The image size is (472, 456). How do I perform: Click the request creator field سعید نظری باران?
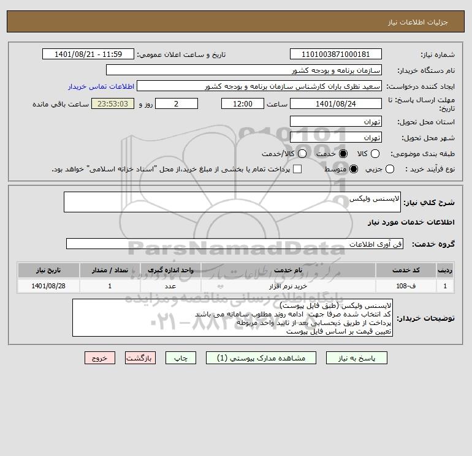pos(259,86)
